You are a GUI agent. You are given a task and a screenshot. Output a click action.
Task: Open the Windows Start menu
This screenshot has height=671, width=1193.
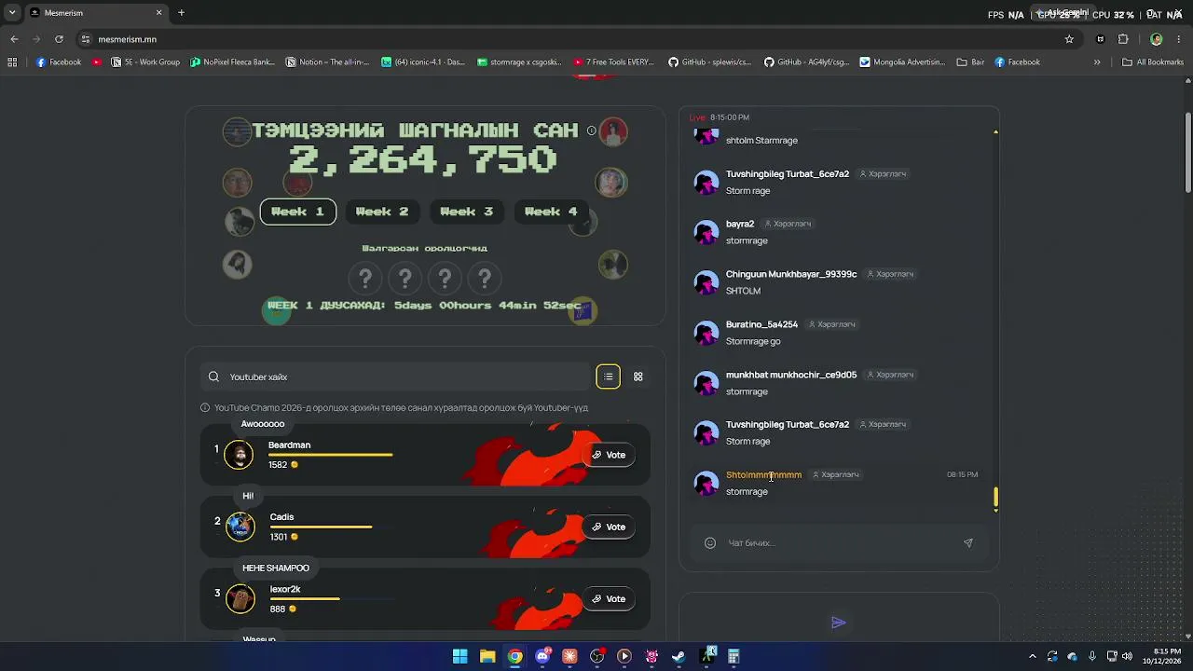click(x=460, y=656)
